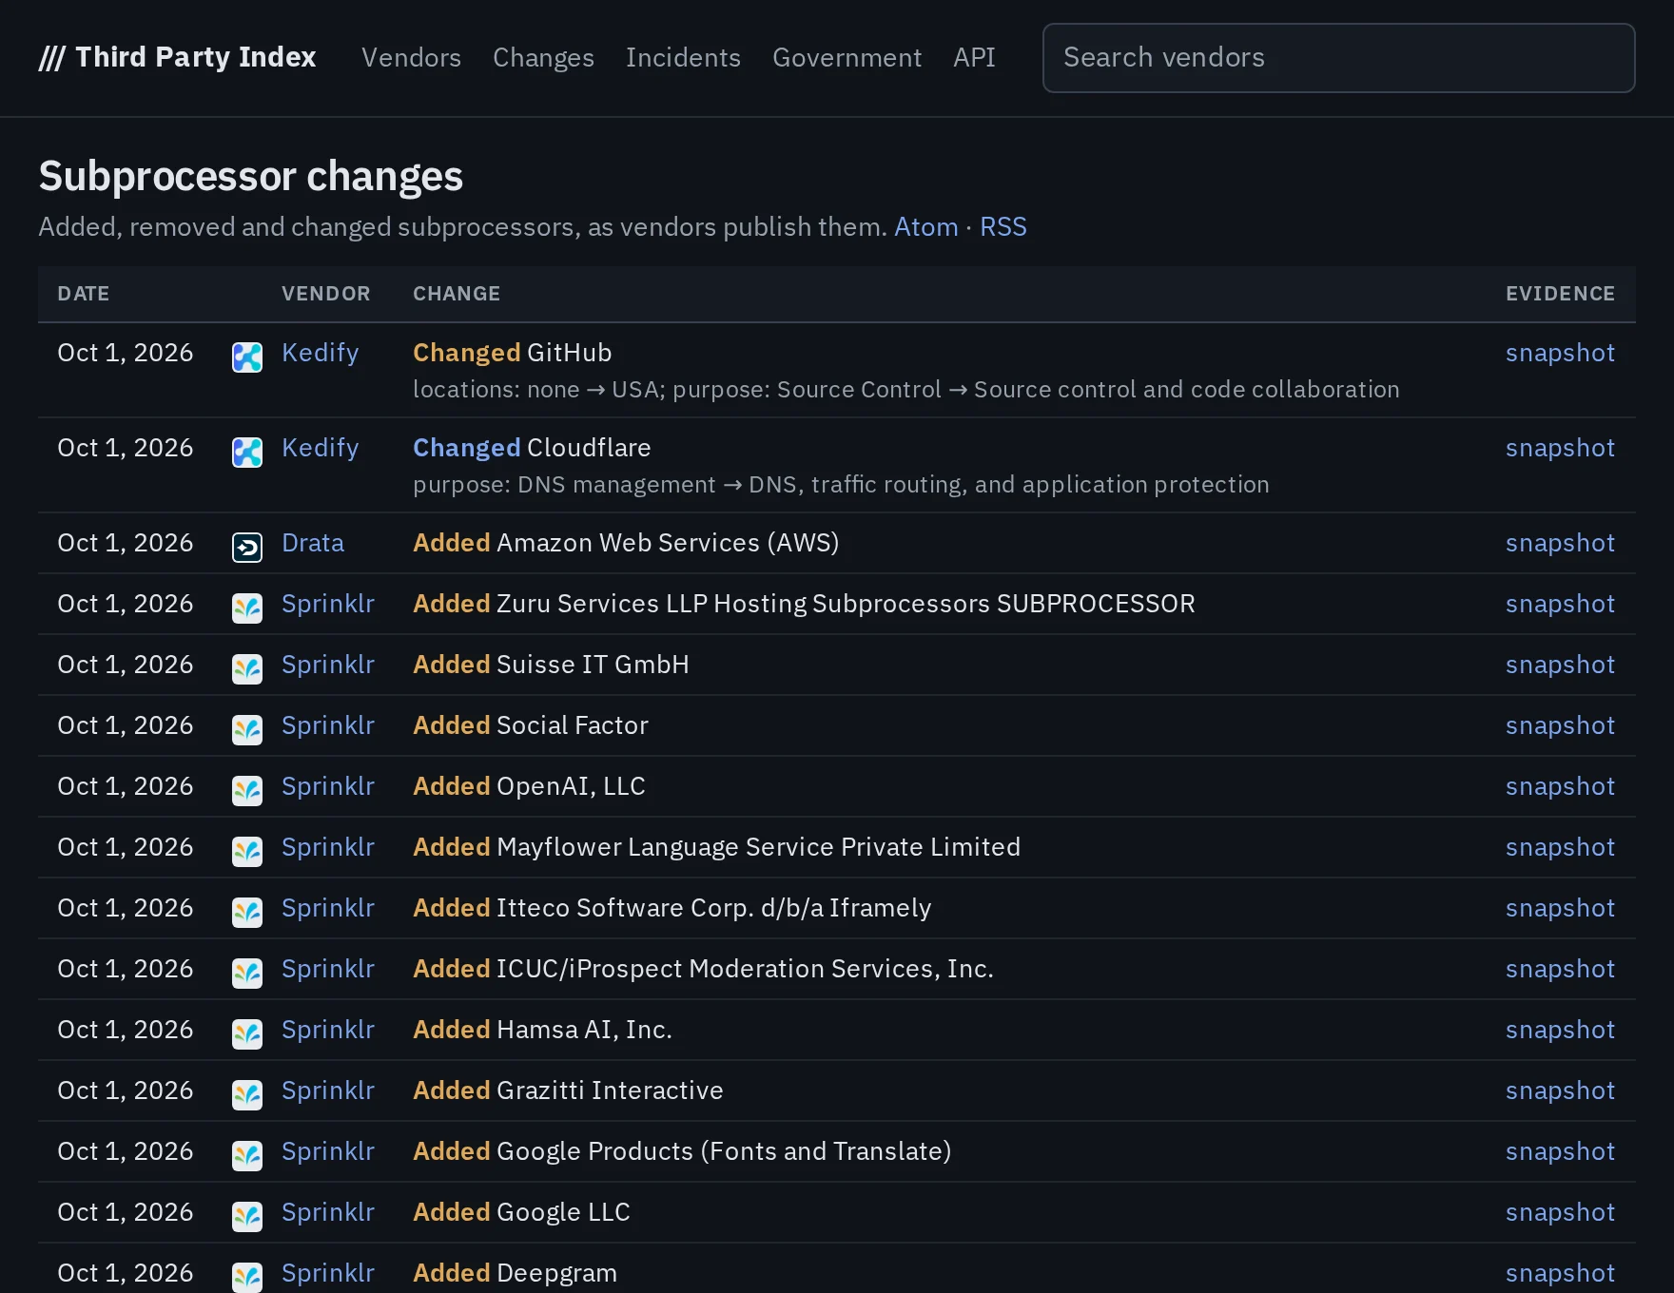Screen dimensions: 1674x1293
Task: View snapshot for OpenAI, LLC row
Action: (1560, 786)
